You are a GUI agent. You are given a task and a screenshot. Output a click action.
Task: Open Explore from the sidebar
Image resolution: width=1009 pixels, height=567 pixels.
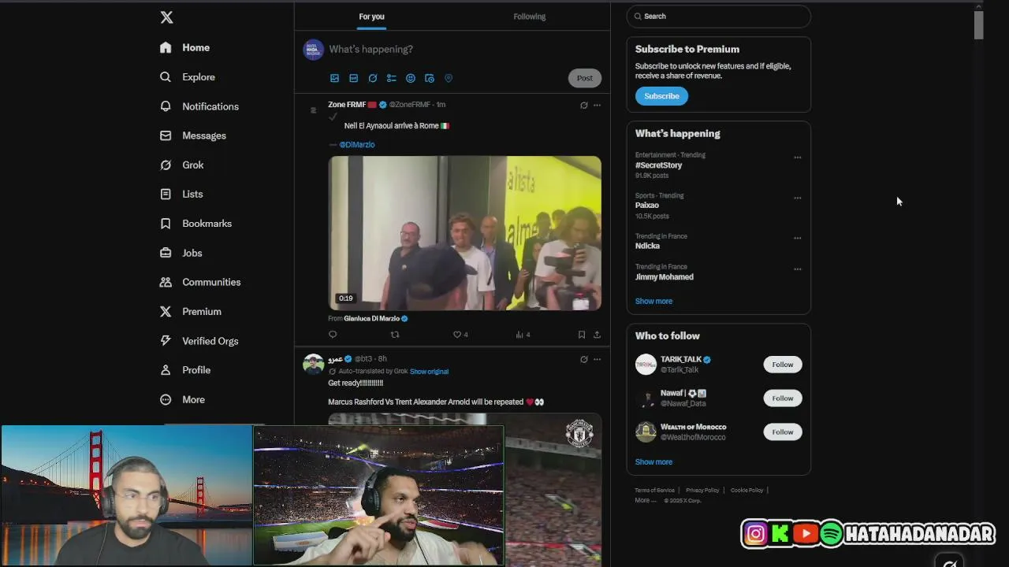(x=188, y=77)
